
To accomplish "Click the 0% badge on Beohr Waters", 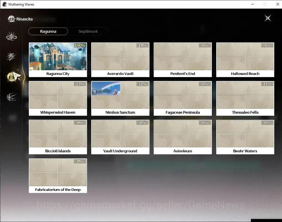I will coord(267,123).
